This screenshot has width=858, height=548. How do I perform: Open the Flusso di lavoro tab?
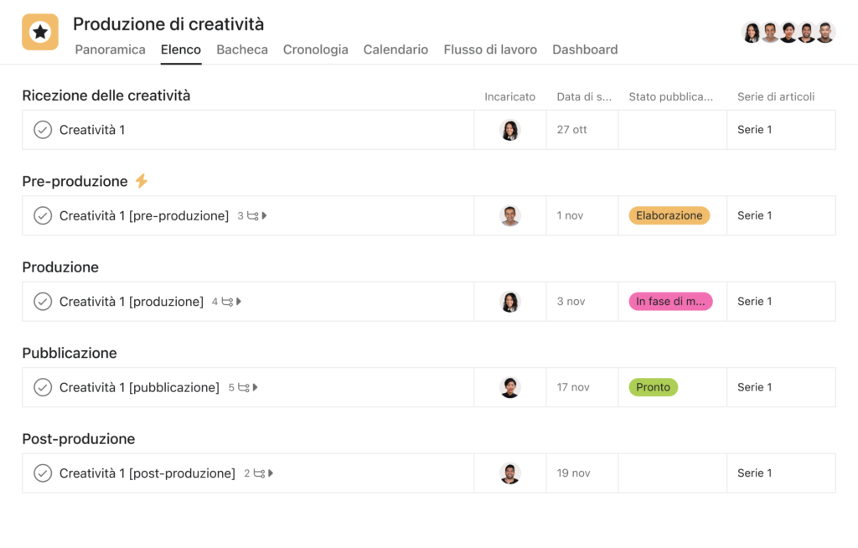(x=490, y=49)
